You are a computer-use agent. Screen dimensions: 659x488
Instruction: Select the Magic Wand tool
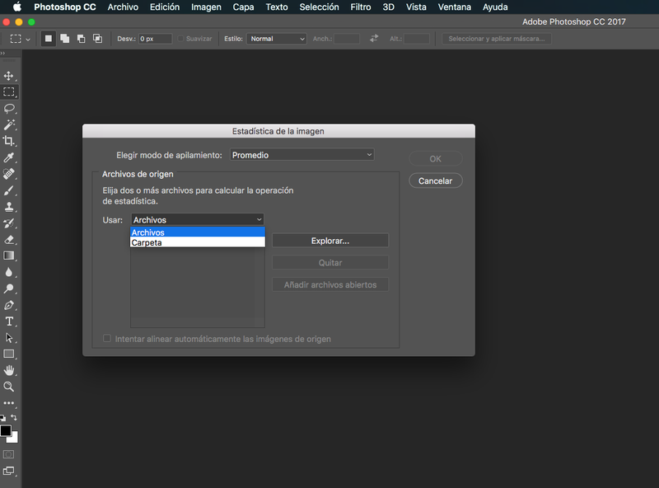coord(9,124)
